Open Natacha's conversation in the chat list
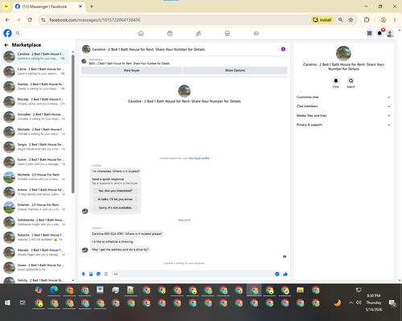 point(35,237)
